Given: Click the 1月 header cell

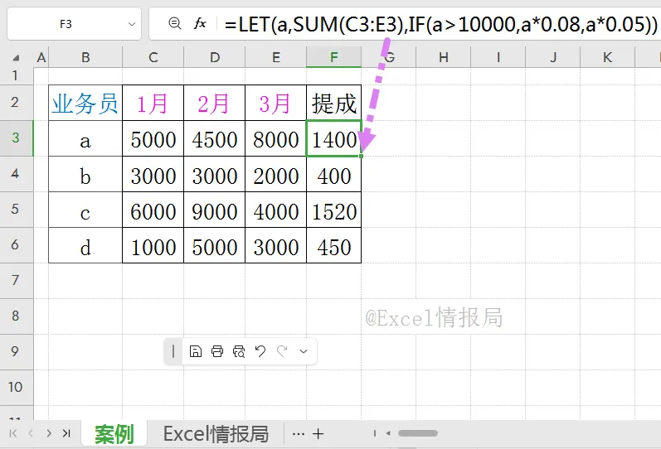Looking at the screenshot, I should coord(153,104).
